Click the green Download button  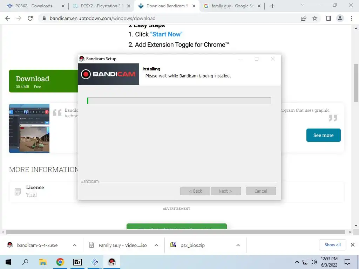pyautogui.click(x=43, y=81)
